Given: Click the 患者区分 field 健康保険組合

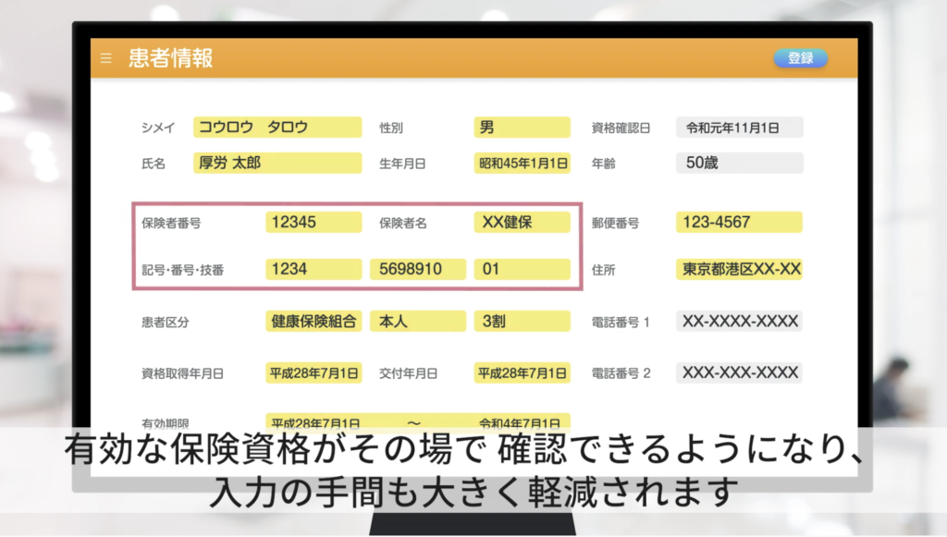Looking at the screenshot, I should (x=314, y=322).
